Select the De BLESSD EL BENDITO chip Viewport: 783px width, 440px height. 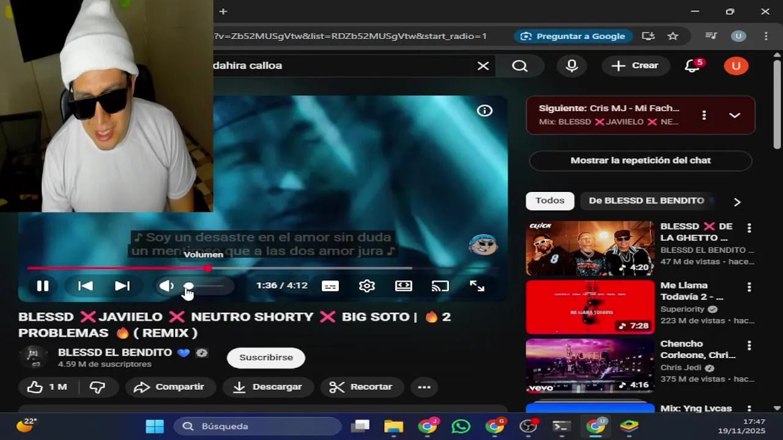(647, 200)
